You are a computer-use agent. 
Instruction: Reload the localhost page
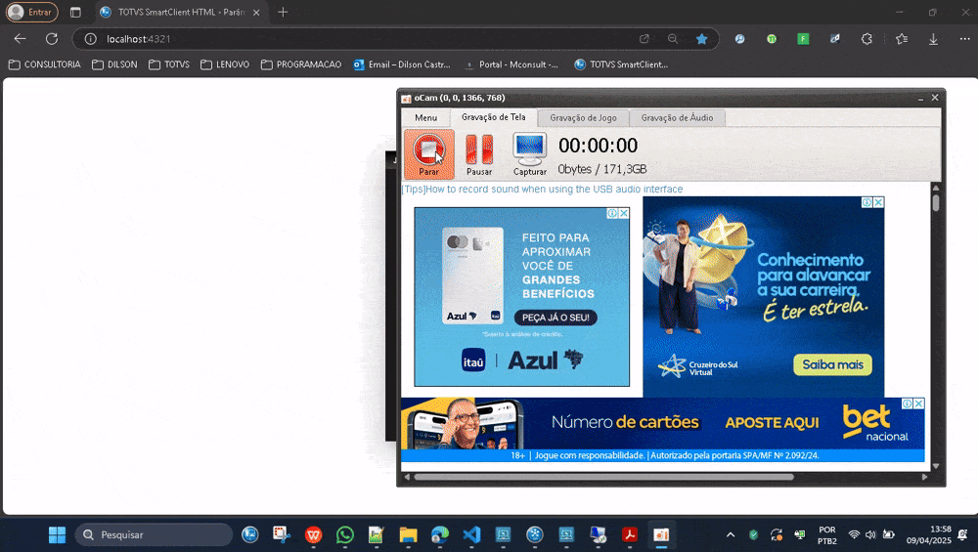click(x=52, y=39)
